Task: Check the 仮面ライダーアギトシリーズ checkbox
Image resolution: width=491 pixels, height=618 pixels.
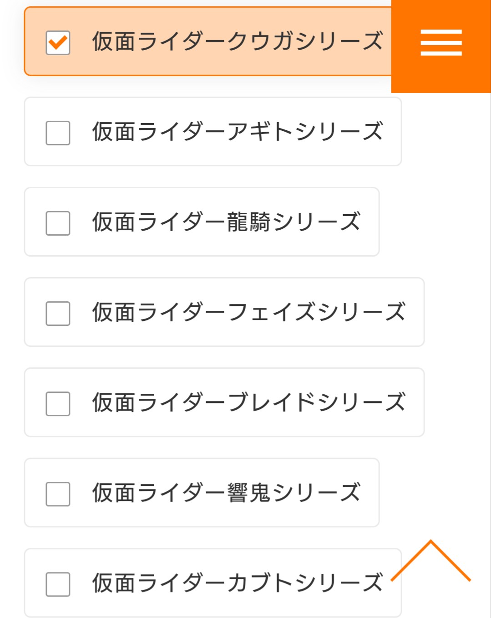Action: tap(58, 133)
